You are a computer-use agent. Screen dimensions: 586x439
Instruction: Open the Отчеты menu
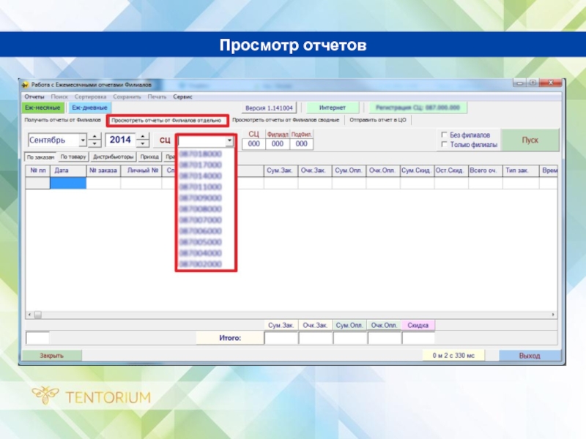[x=34, y=97]
